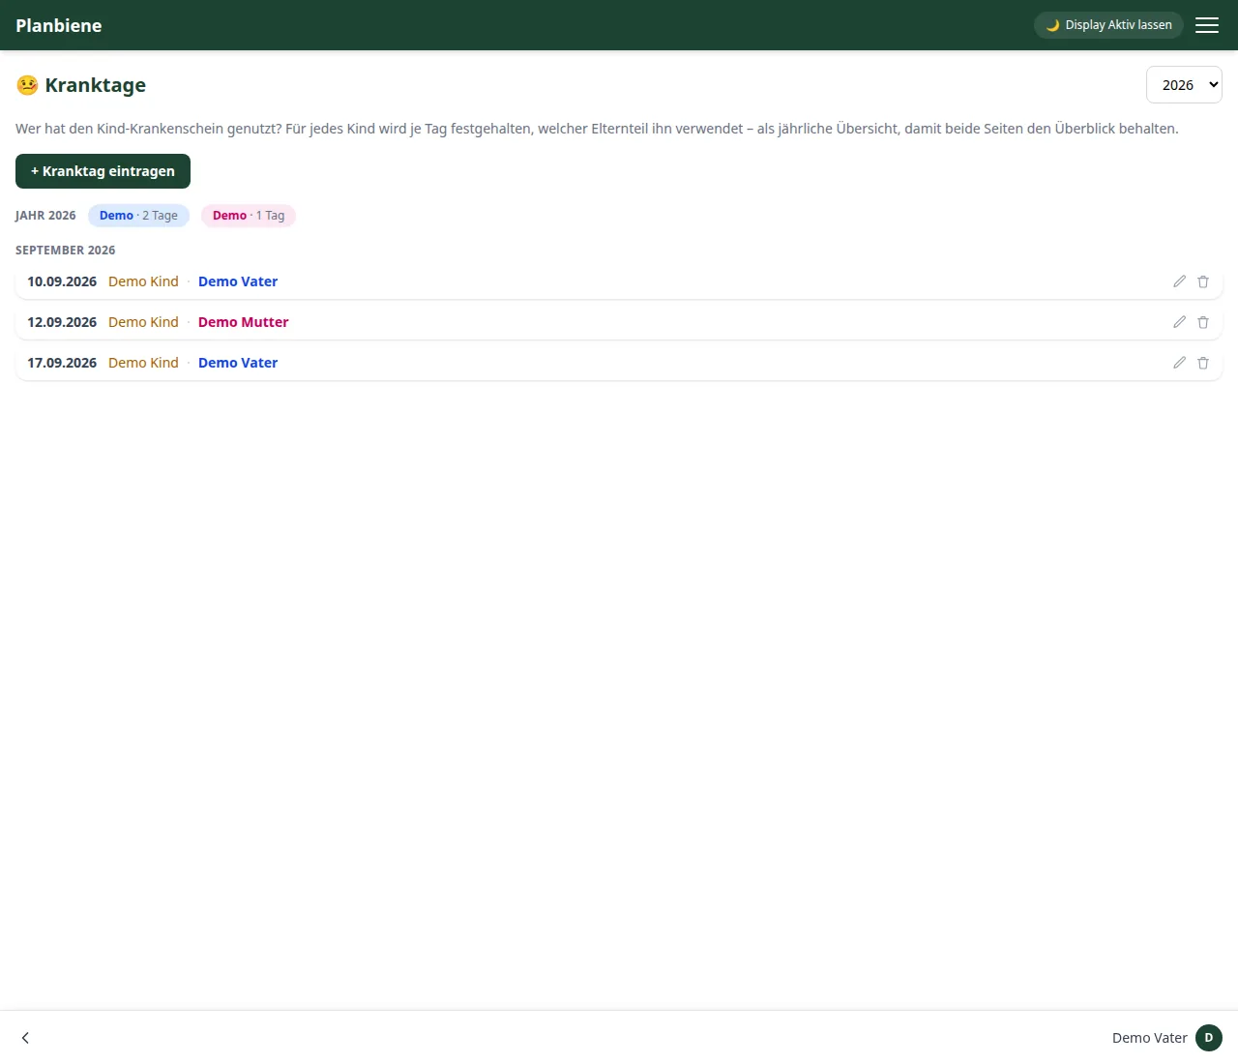Image resolution: width=1238 pixels, height=1064 pixels.
Task: Select the pink Demo 1 Tag badge
Action: (249, 216)
